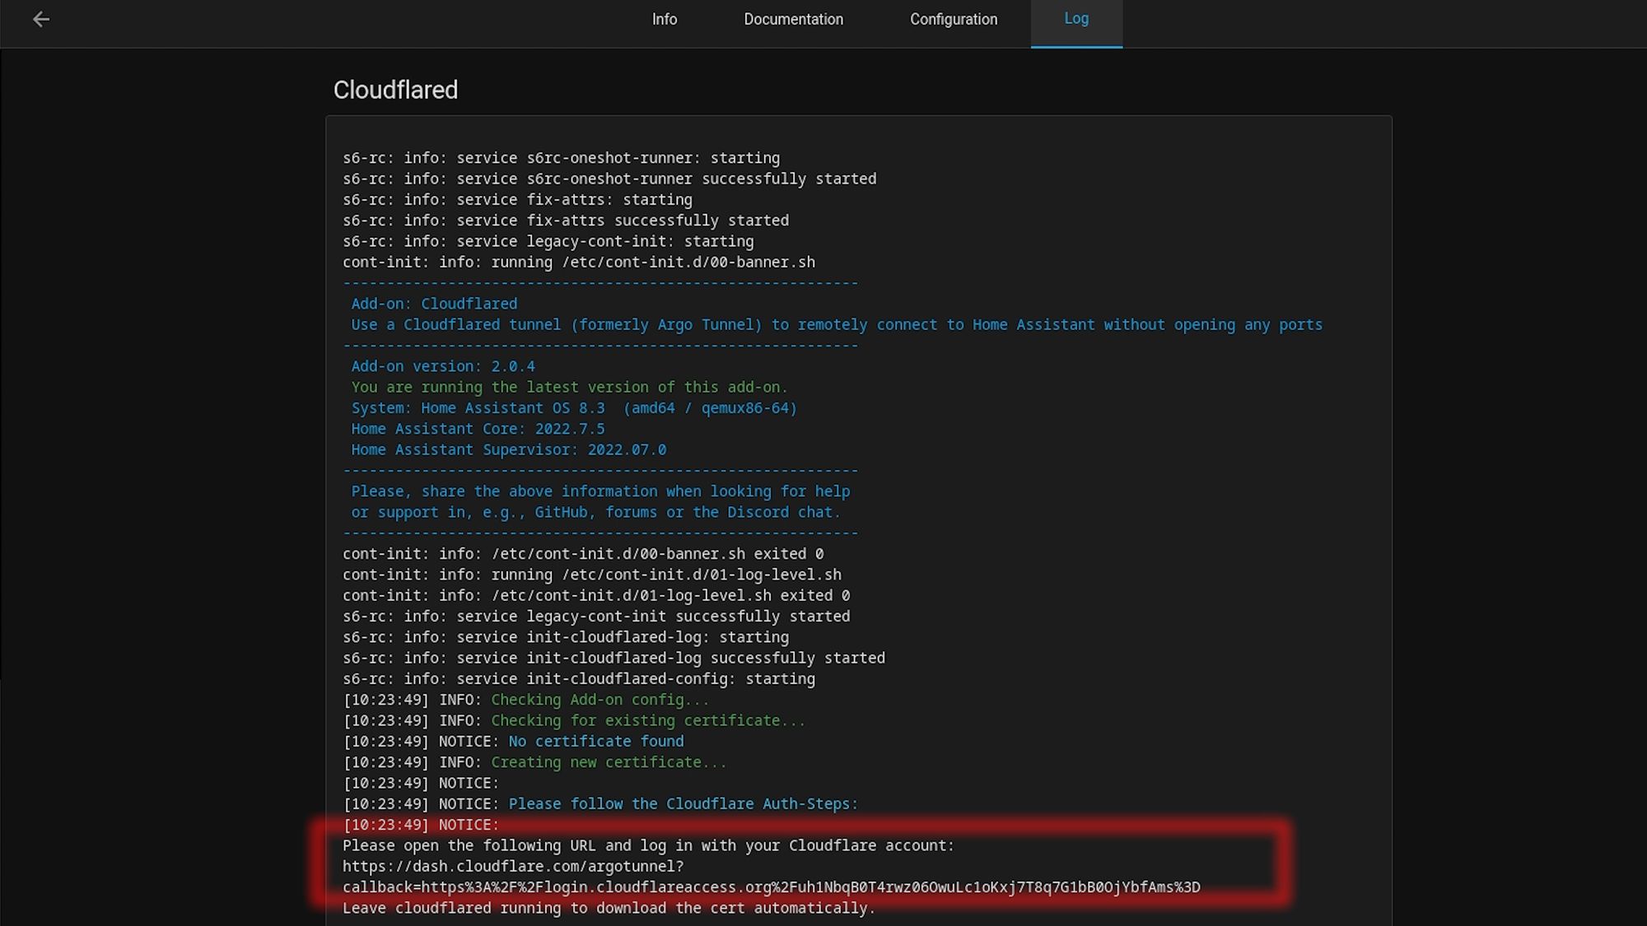Click the 'Add-on: Cloudflared' banner line

point(434,304)
